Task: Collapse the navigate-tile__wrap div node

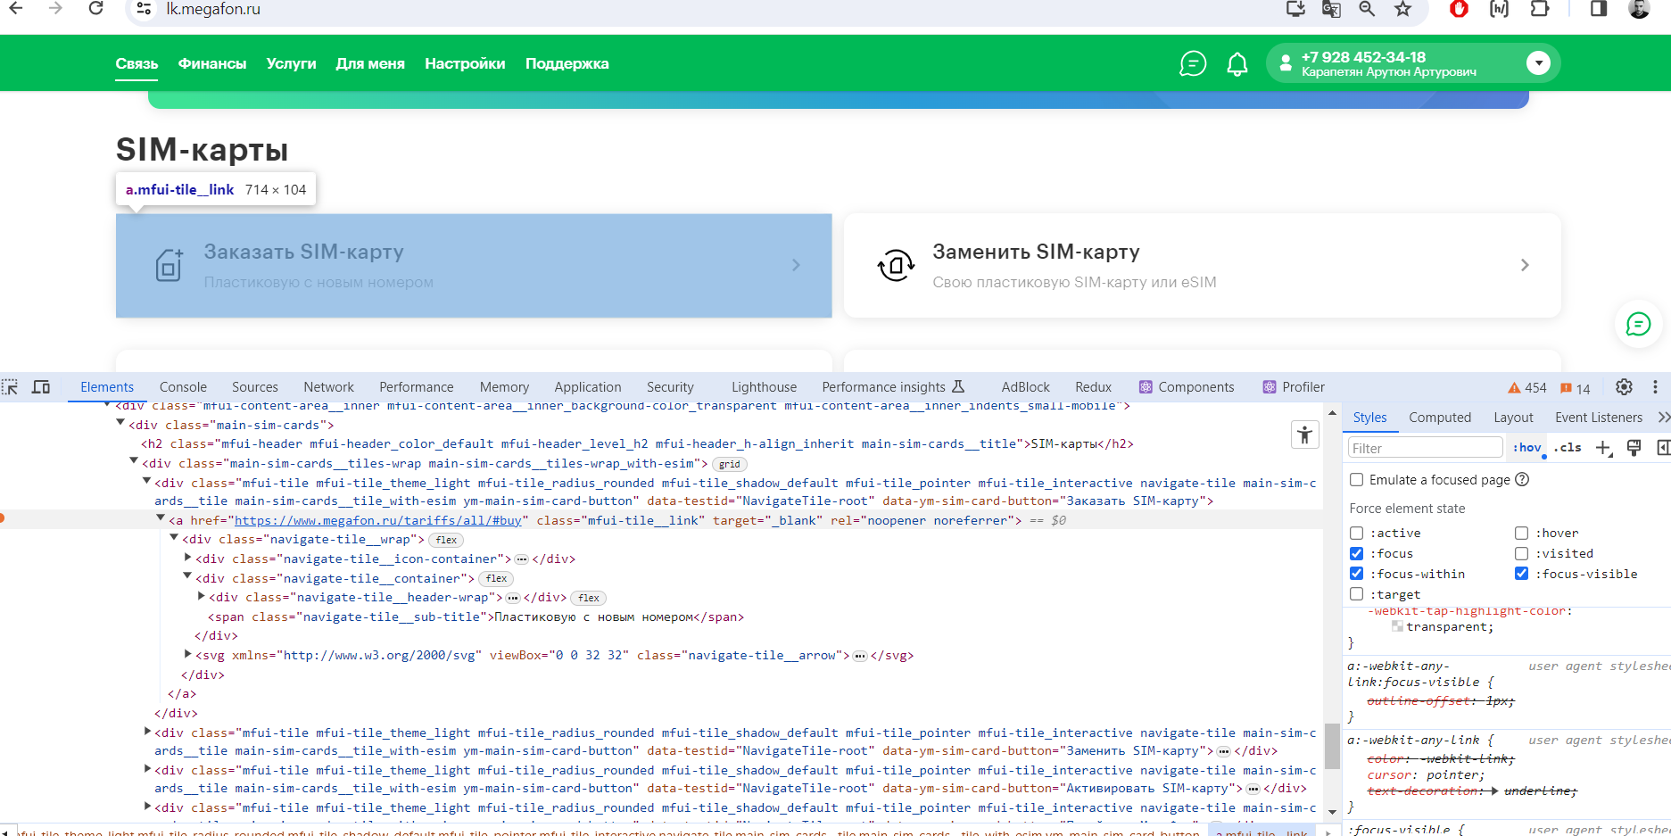Action: tap(174, 538)
